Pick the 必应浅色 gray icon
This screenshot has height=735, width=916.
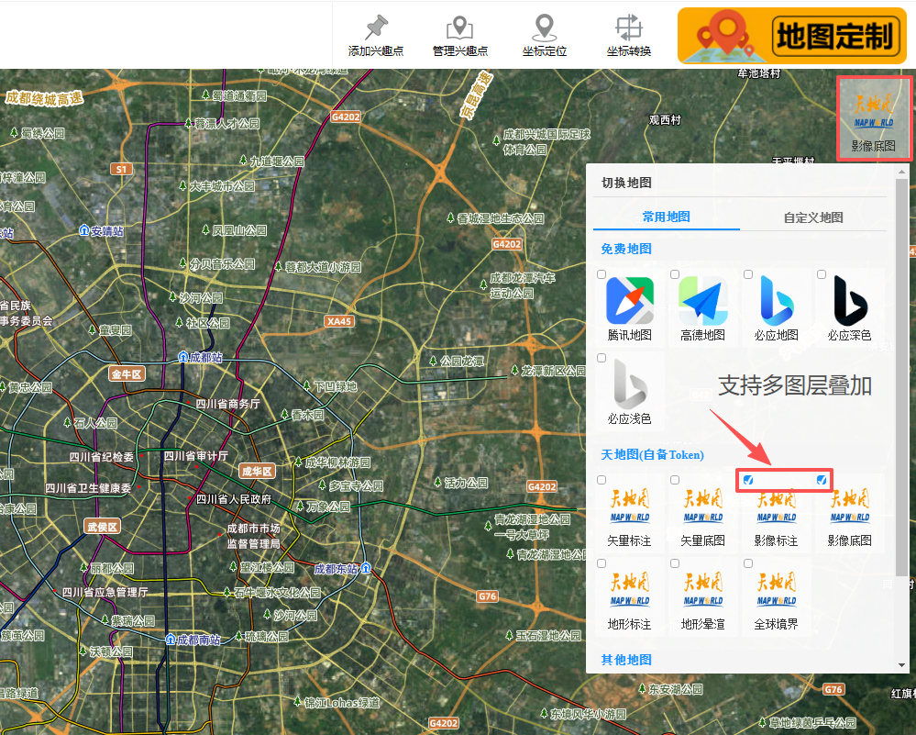click(630, 384)
